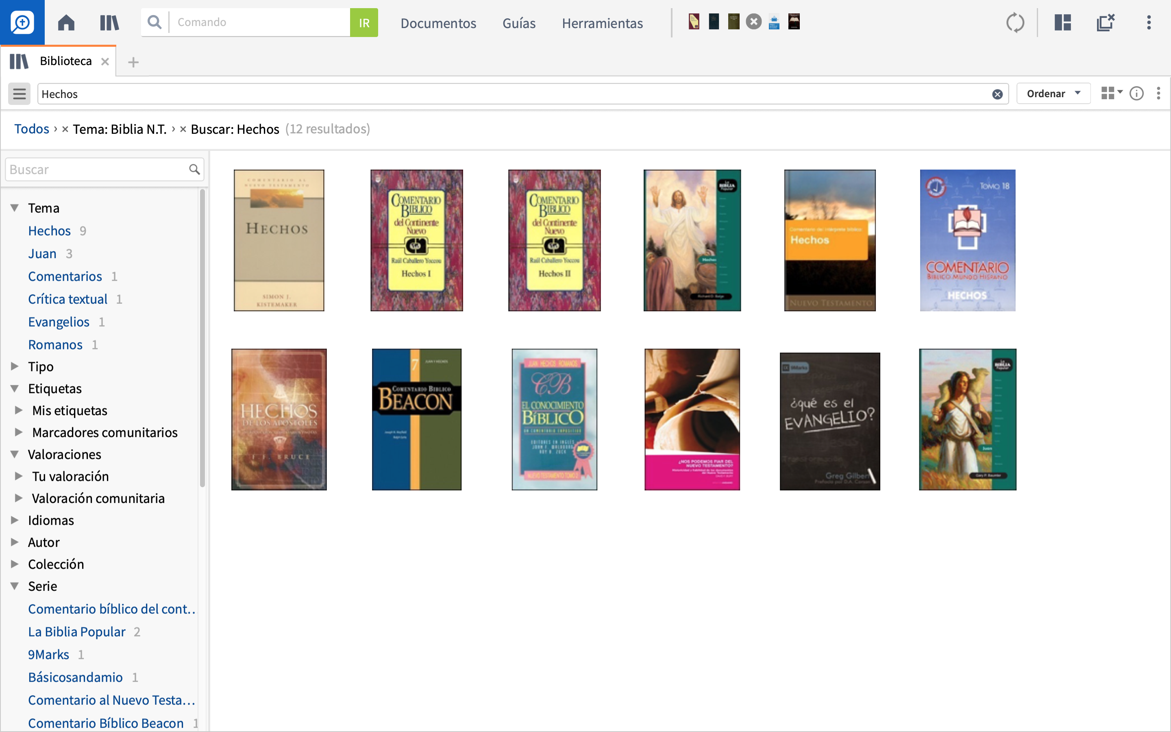Open the library panel three-dot menu
The height and width of the screenshot is (732, 1171).
[x=1158, y=94]
